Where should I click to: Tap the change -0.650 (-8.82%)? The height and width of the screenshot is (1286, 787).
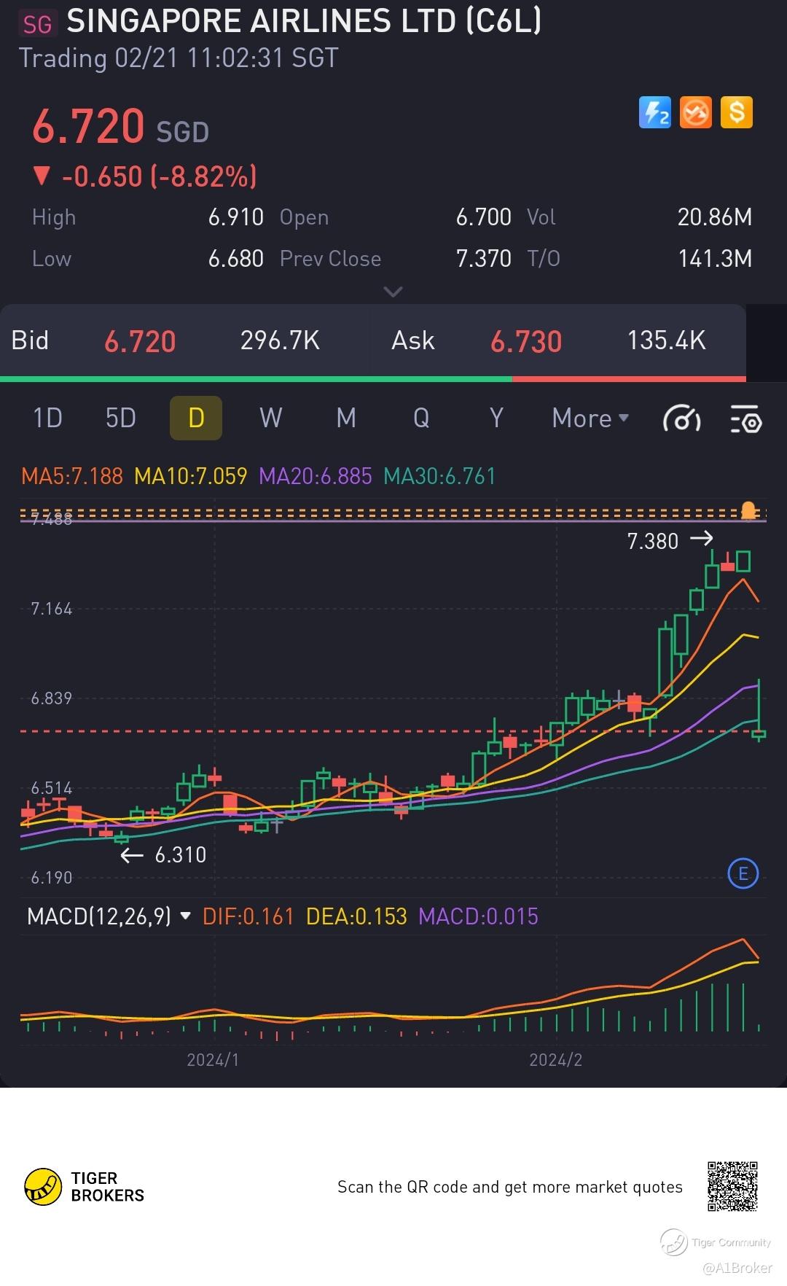[145, 176]
